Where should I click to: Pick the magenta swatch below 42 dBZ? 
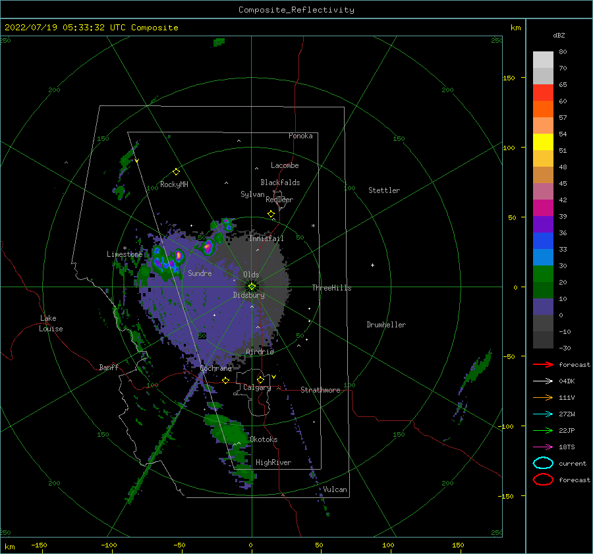tap(543, 208)
